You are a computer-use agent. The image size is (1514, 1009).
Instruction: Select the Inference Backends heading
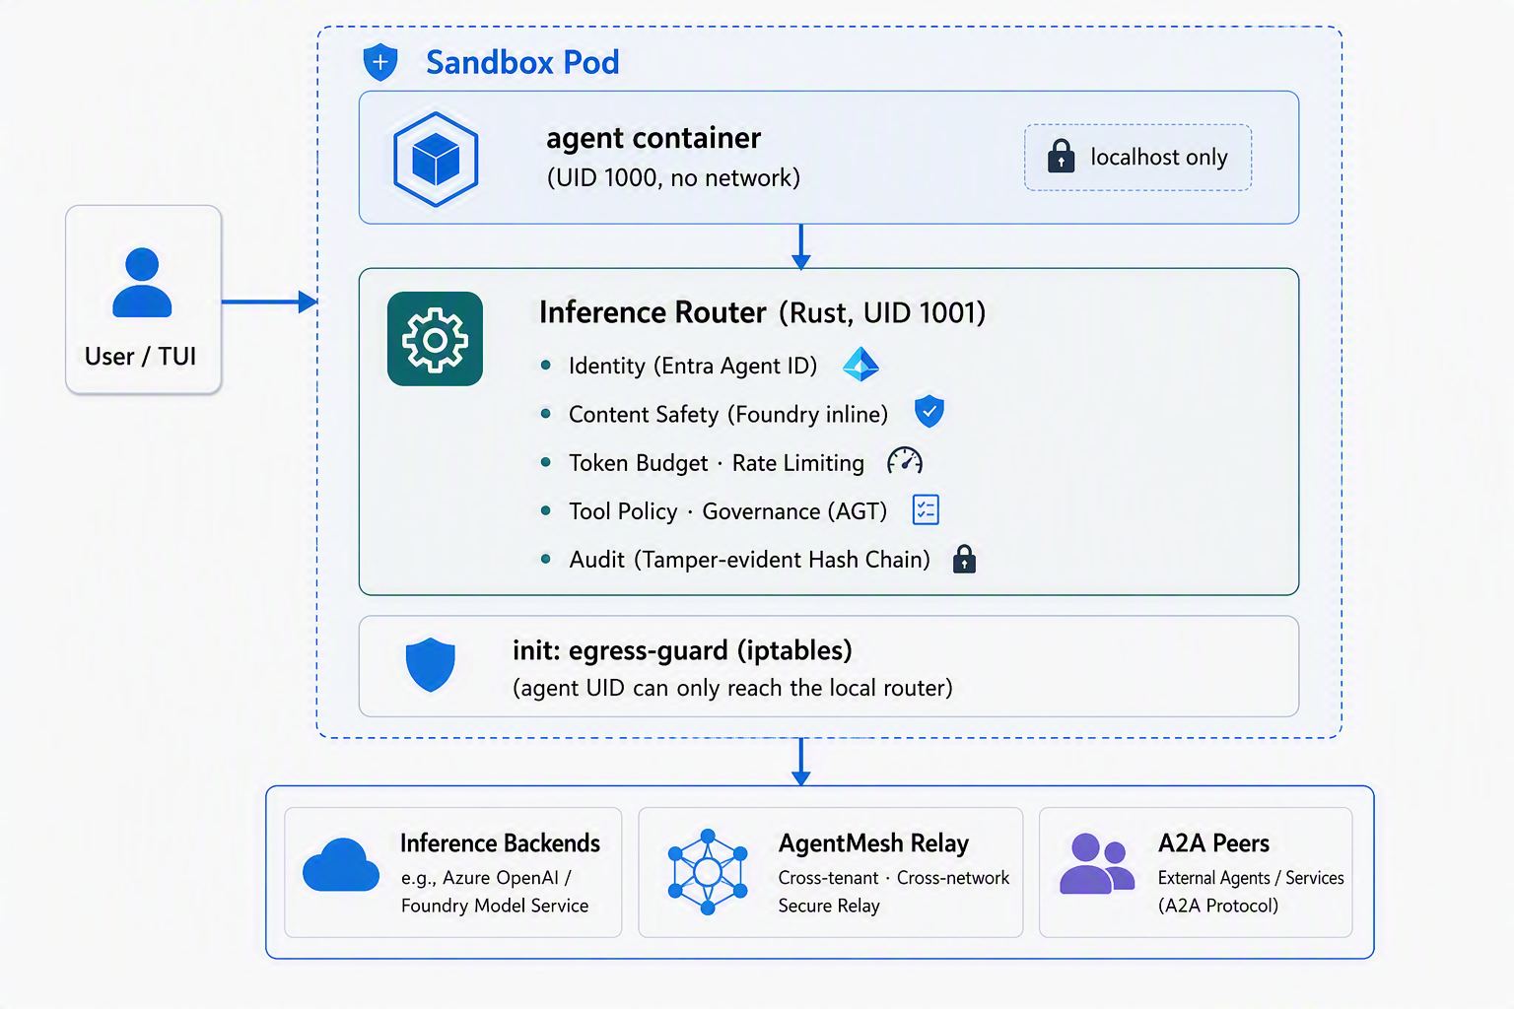click(x=500, y=843)
